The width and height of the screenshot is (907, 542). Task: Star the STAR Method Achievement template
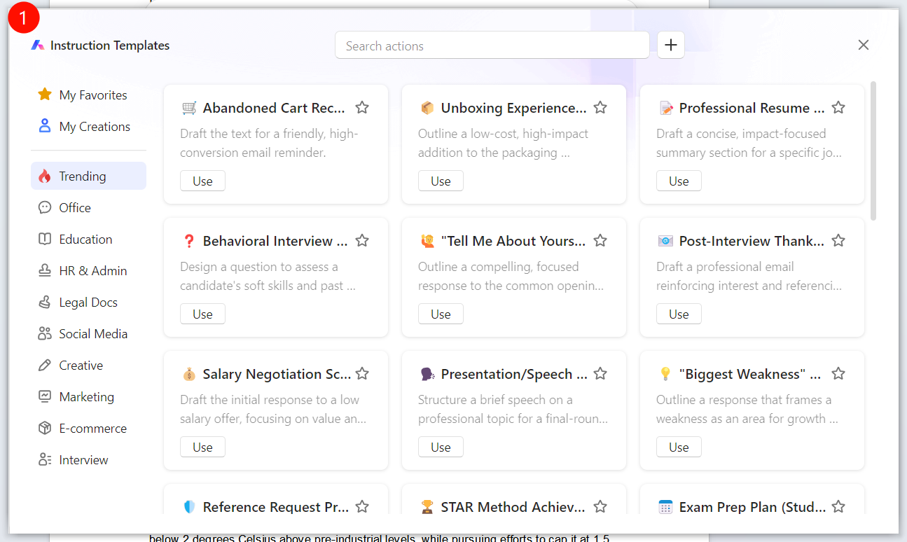click(x=600, y=507)
